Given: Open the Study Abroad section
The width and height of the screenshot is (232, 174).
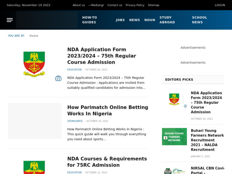Looking at the screenshot, I should point(167,20).
